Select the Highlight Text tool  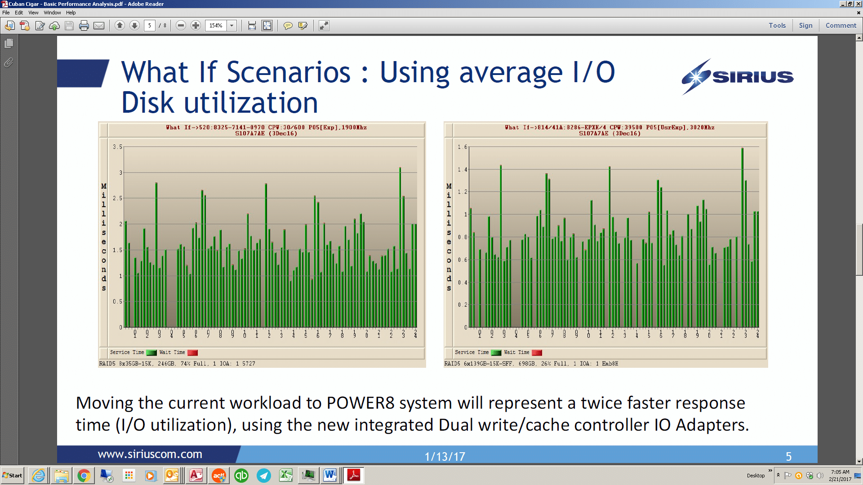click(x=302, y=26)
